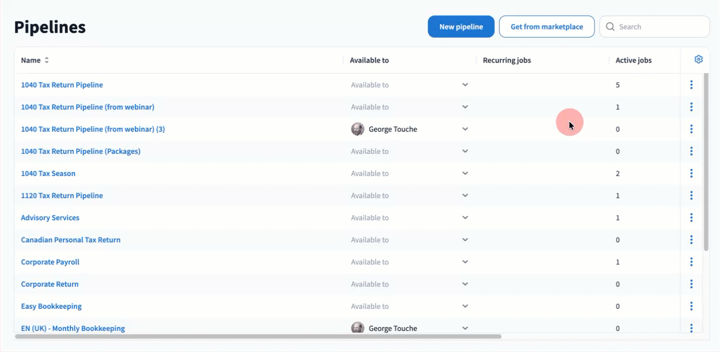Image resolution: width=720 pixels, height=352 pixels.
Task: Open three-dot menu for Easy Bookkeeping row
Action: coord(691,306)
